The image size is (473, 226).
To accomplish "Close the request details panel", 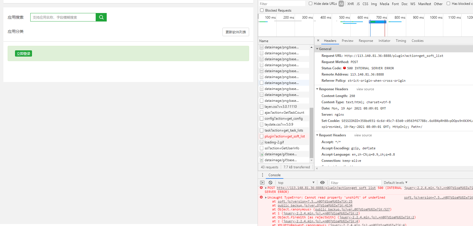I will tap(318, 40).
